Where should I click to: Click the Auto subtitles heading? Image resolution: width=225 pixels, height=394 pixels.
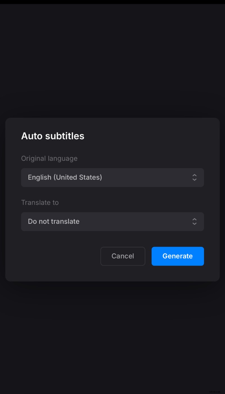[x=53, y=136]
